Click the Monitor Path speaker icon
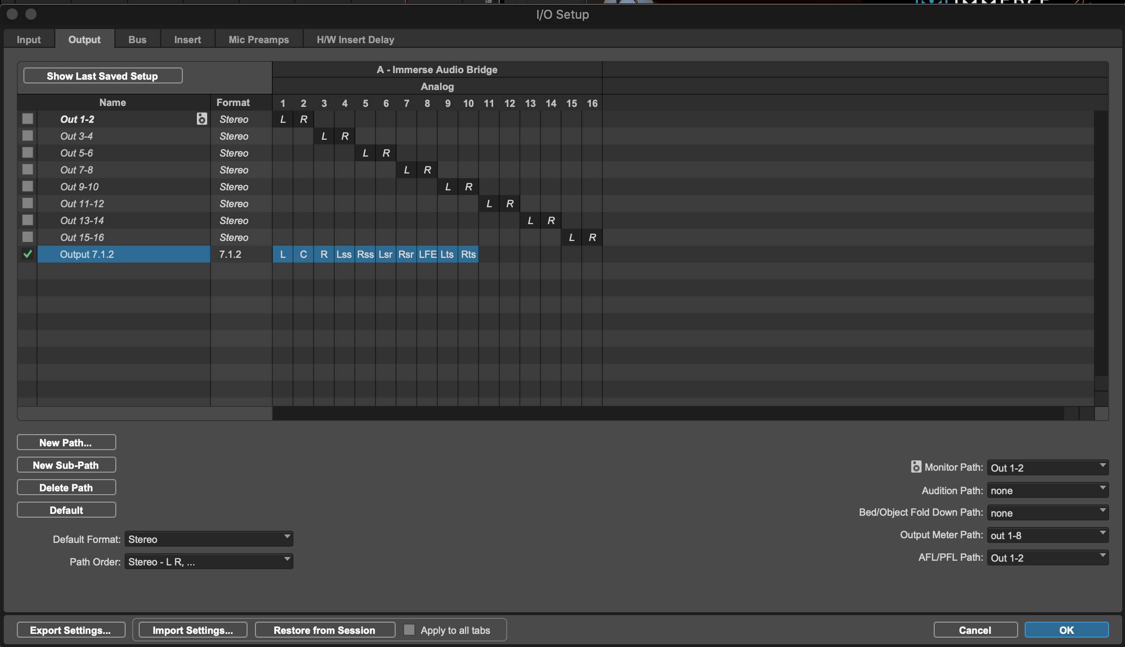Screen dimensions: 1125x647 [916, 466]
